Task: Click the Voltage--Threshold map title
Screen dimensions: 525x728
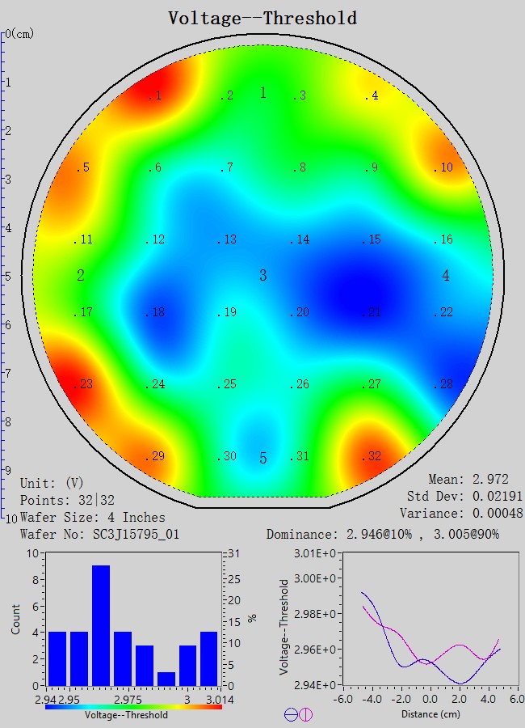Action: coord(262,18)
